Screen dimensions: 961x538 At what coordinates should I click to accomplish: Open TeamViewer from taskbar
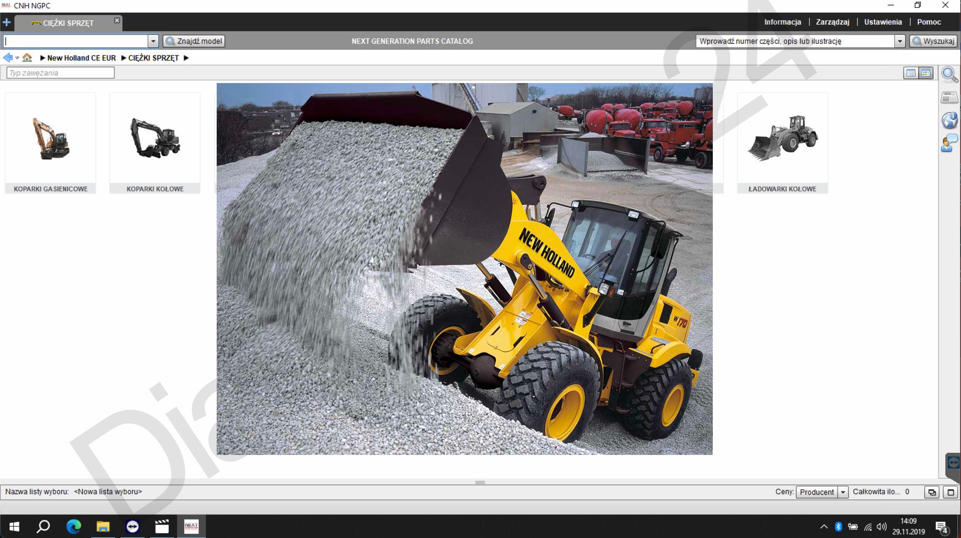[132, 526]
